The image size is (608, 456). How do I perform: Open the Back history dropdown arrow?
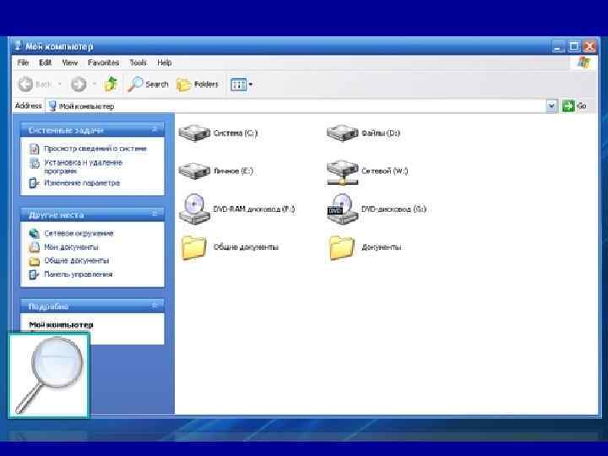click(x=59, y=84)
